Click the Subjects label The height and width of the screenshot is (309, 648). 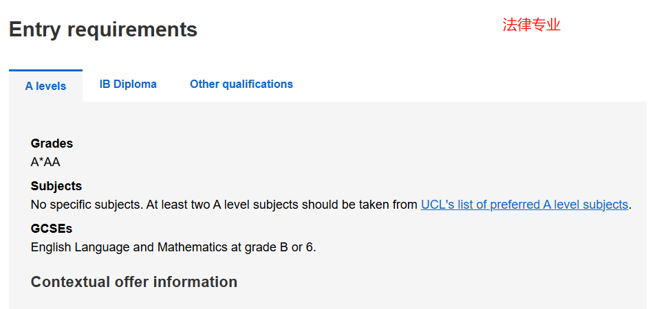tap(56, 186)
